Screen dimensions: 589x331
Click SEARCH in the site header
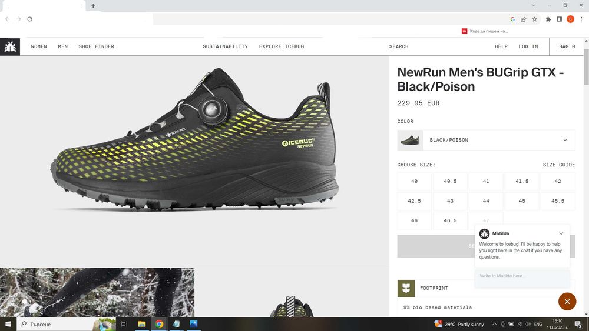pos(399,46)
